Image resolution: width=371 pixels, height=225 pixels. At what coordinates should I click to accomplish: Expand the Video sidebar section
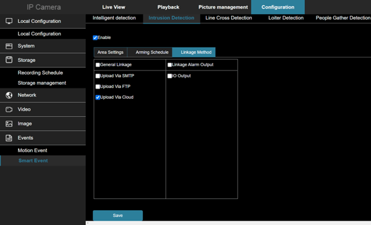[43, 109]
